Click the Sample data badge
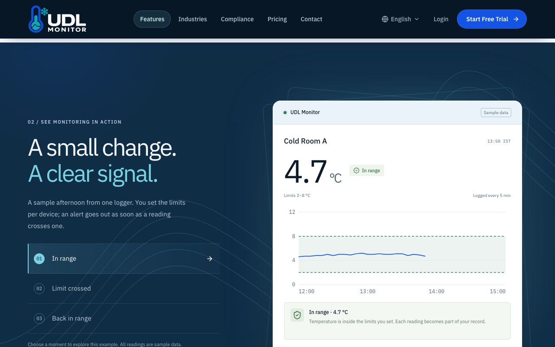The width and height of the screenshot is (555, 347). tap(496, 112)
